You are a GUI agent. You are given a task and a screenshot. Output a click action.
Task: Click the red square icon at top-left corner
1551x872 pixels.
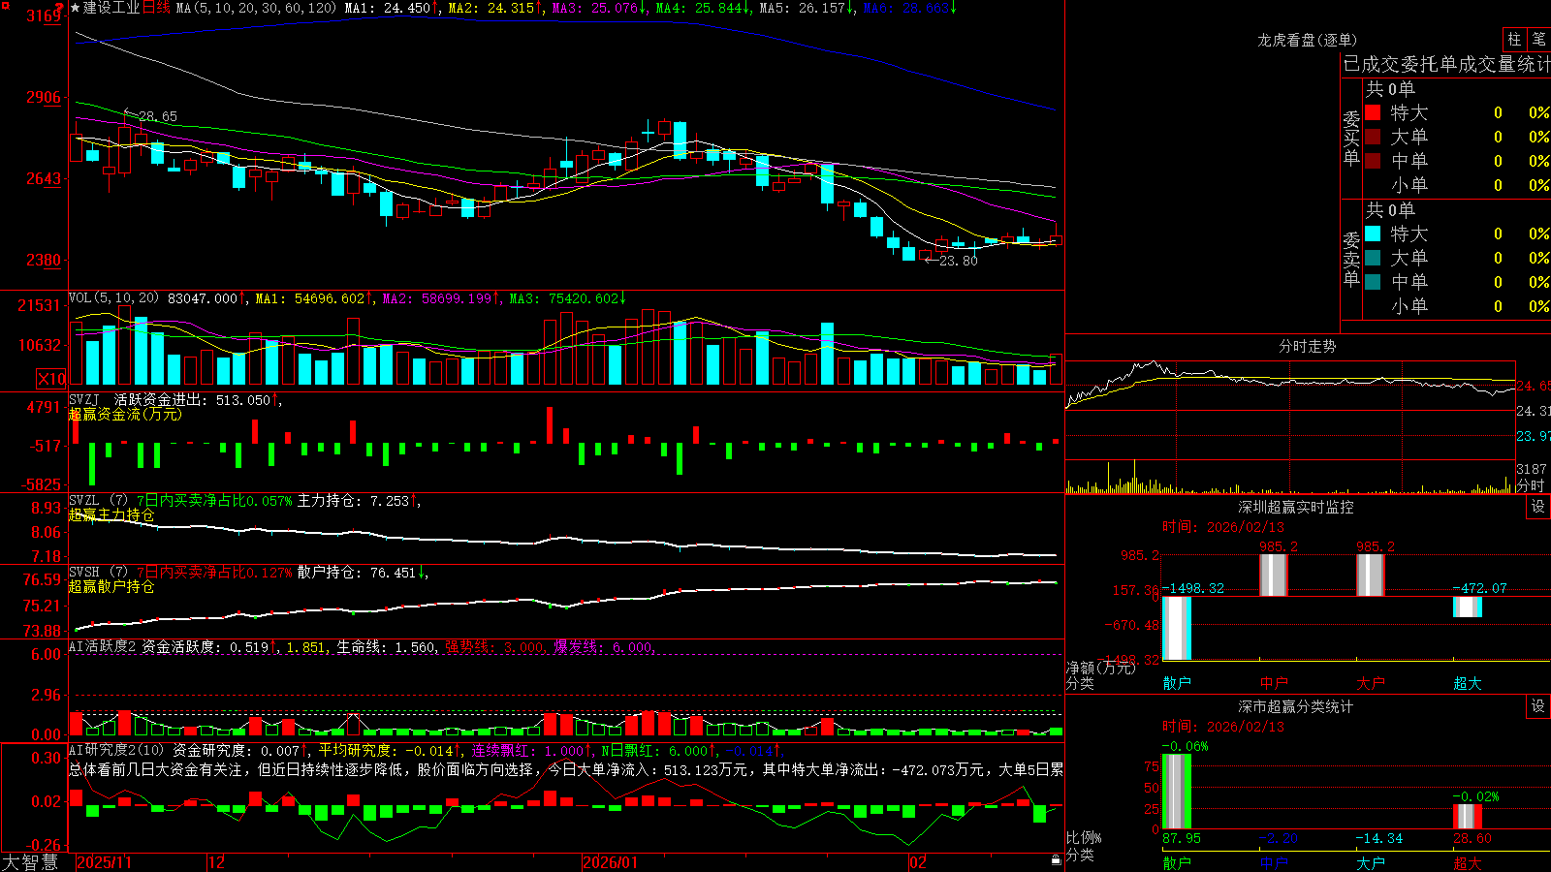[4, 5]
